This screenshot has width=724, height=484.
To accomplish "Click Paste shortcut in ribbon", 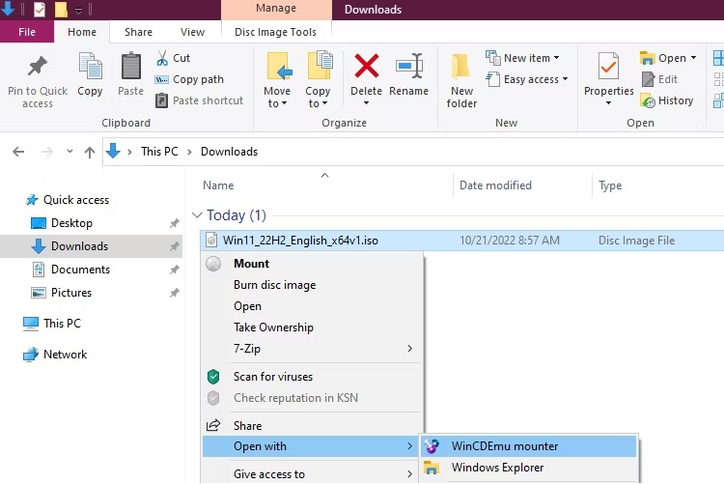I will coord(199,100).
